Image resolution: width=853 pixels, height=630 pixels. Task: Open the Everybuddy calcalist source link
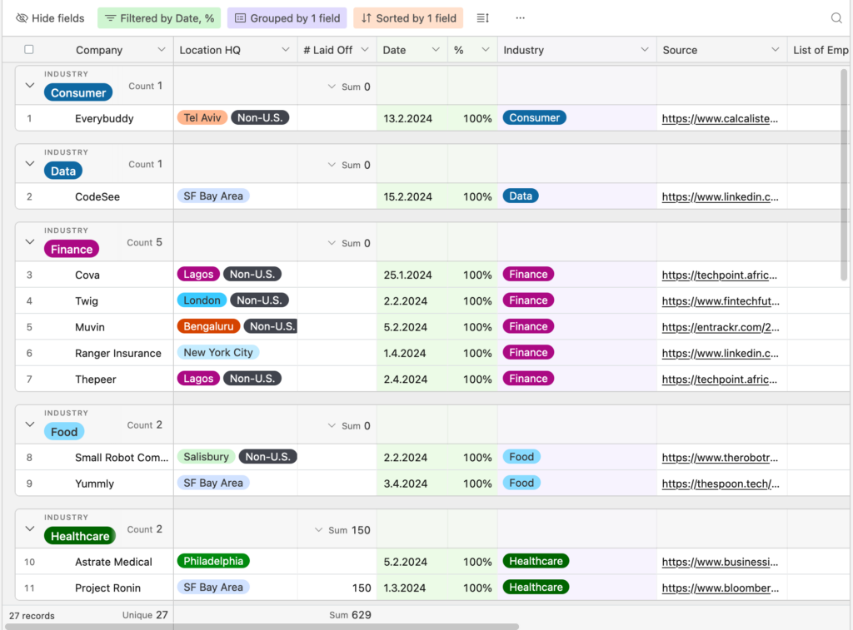point(720,119)
